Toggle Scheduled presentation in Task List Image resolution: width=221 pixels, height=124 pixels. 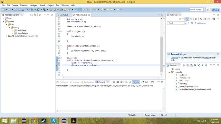coord(191,19)
